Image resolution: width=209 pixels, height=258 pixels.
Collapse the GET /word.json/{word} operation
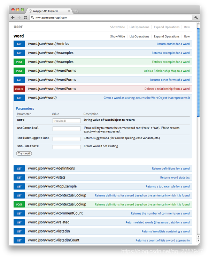tap(42, 98)
